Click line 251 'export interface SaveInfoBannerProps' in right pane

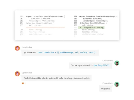pos(98,17)
